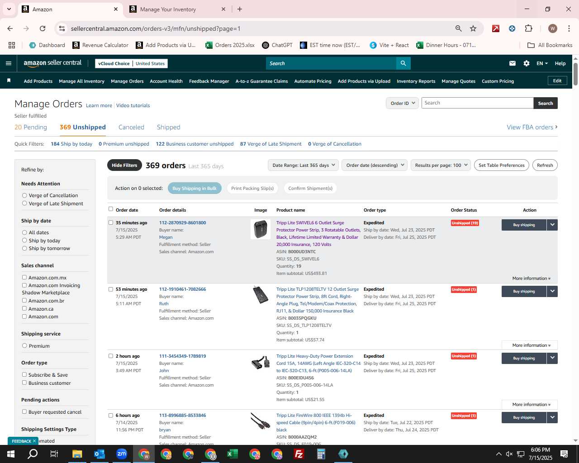This screenshot has height=463, width=579.
Task: Click the red arrow extension icon
Action: tap(496, 28)
